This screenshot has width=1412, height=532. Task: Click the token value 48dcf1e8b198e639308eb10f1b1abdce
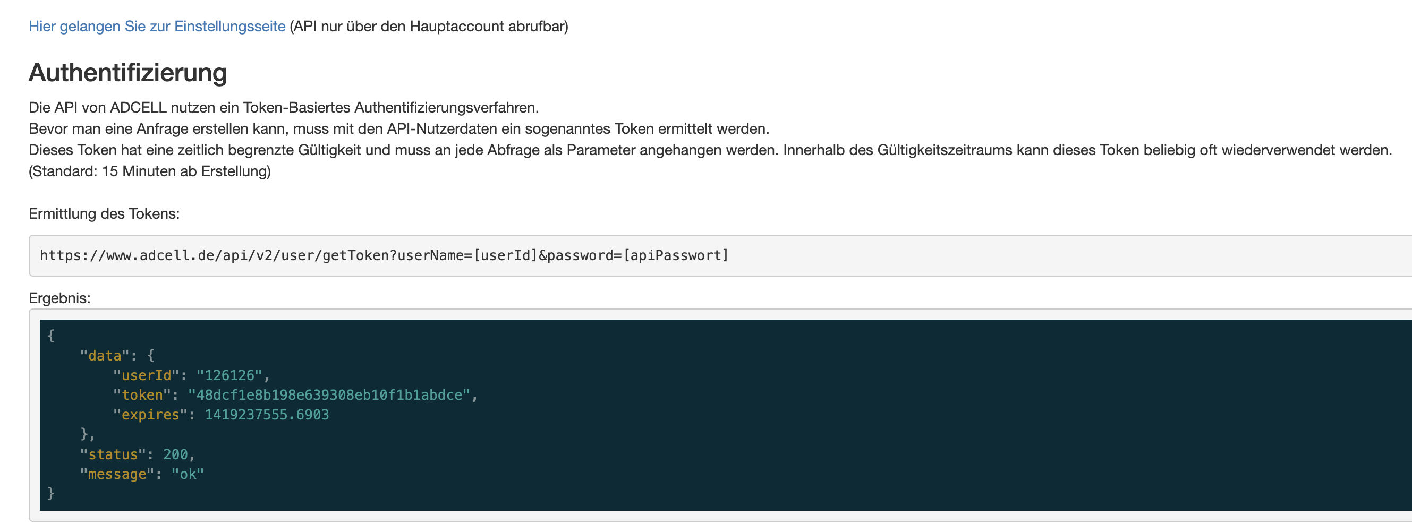point(329,395)
